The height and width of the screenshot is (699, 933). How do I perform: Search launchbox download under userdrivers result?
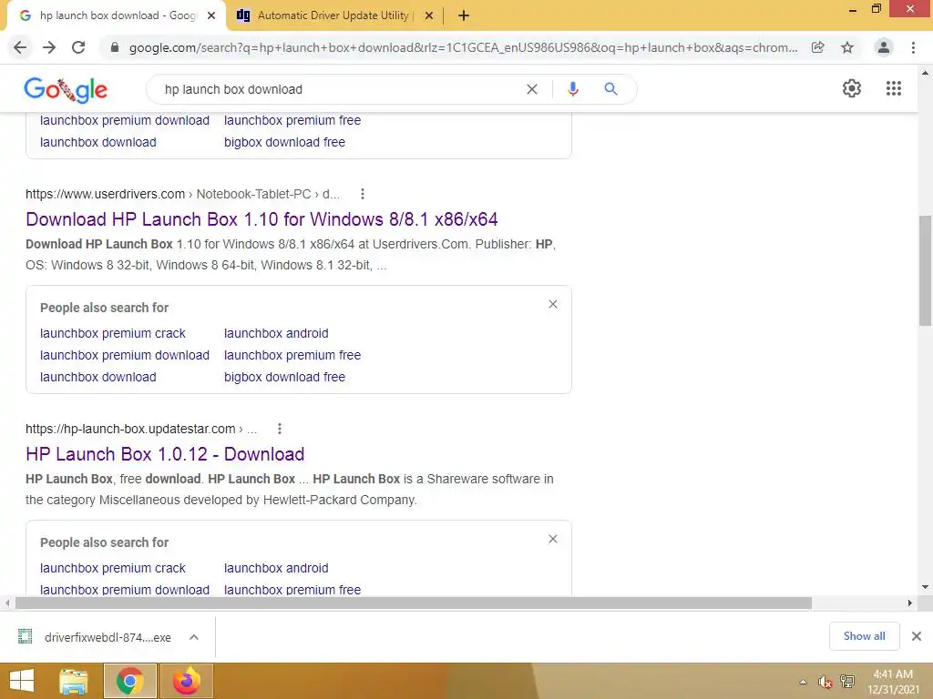click(x=98, y=378)
